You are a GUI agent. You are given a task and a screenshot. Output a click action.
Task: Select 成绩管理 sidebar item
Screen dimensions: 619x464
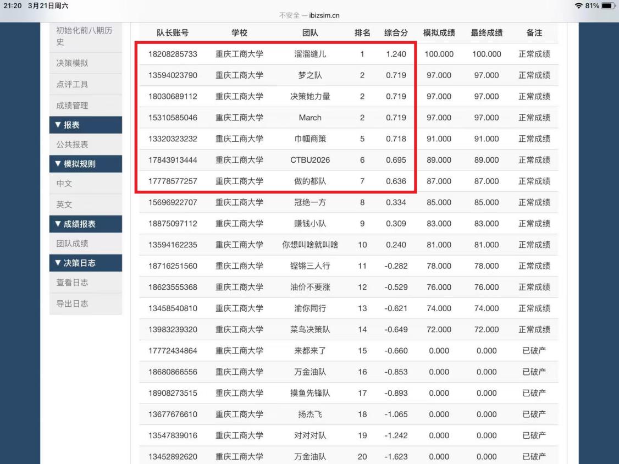tap(72, 105)
